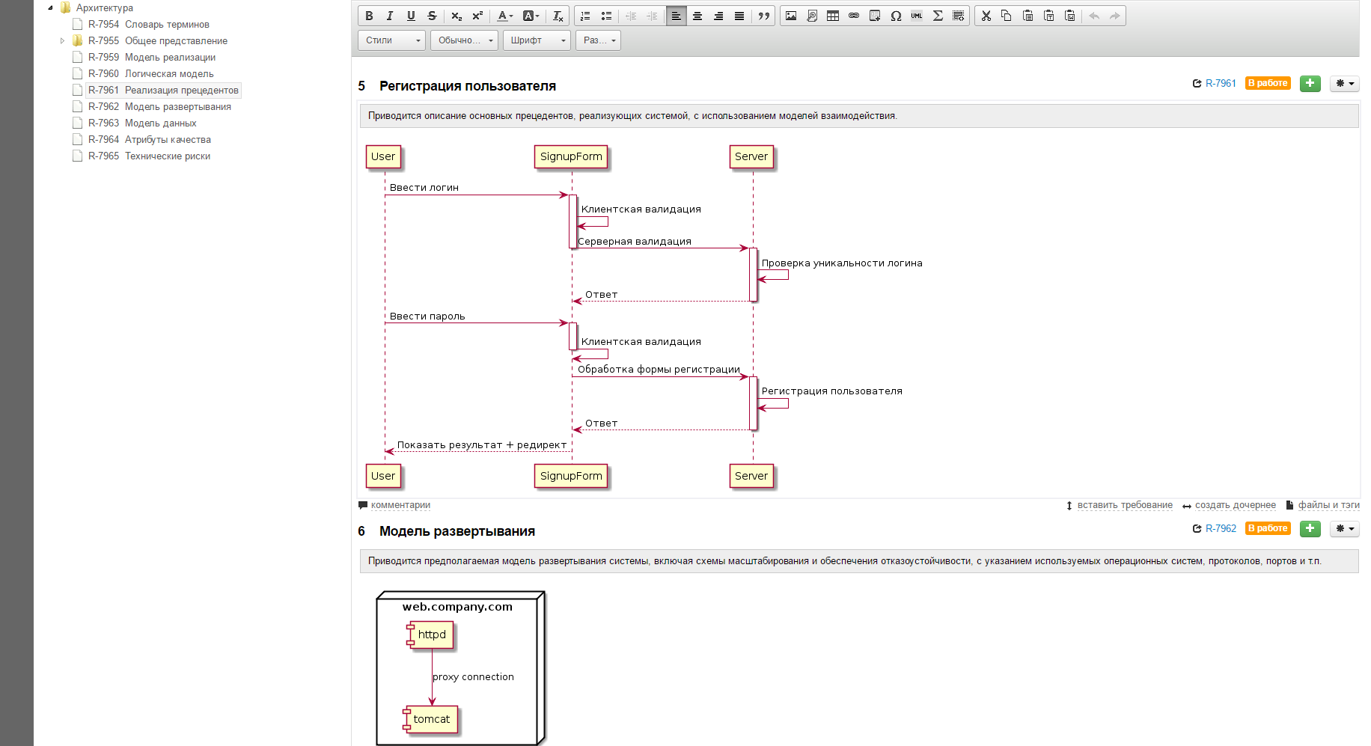This screenshot has height=746, width=1371.
Task: Paste as plain text
Action: (1049, 16)
